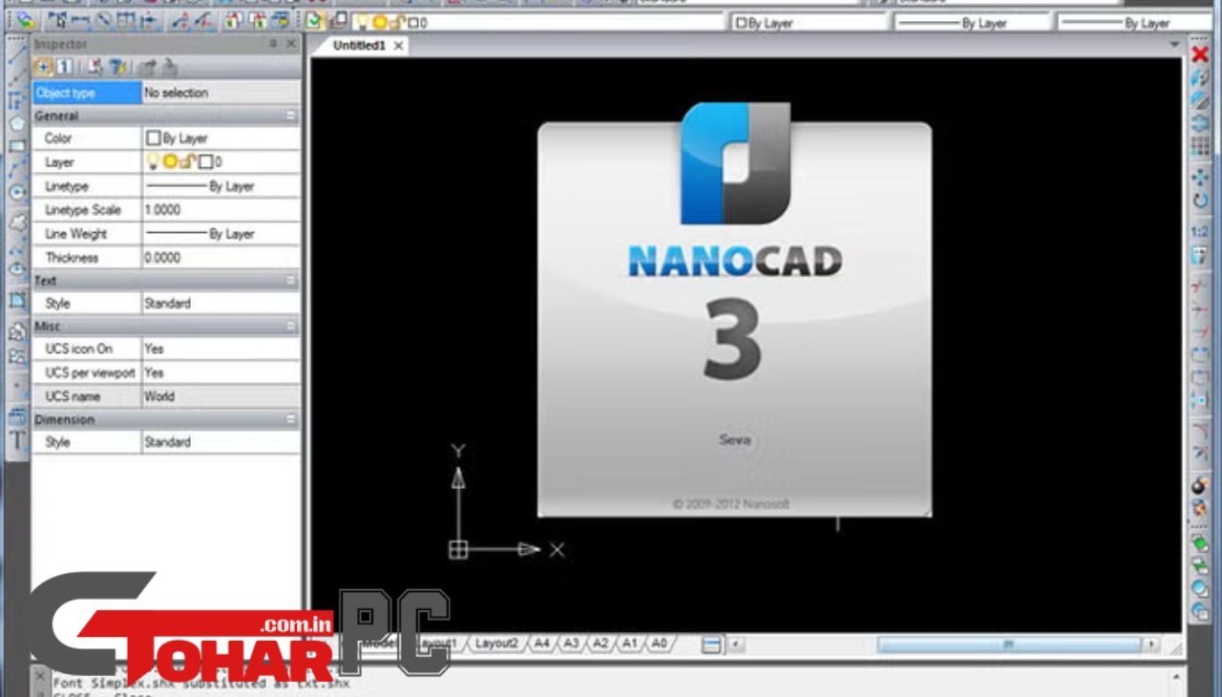Select the Chamfer tool above the bomb icon

click(1200, 452)
